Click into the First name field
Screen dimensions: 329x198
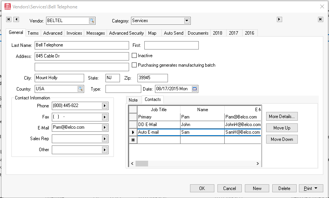point(171,45)
